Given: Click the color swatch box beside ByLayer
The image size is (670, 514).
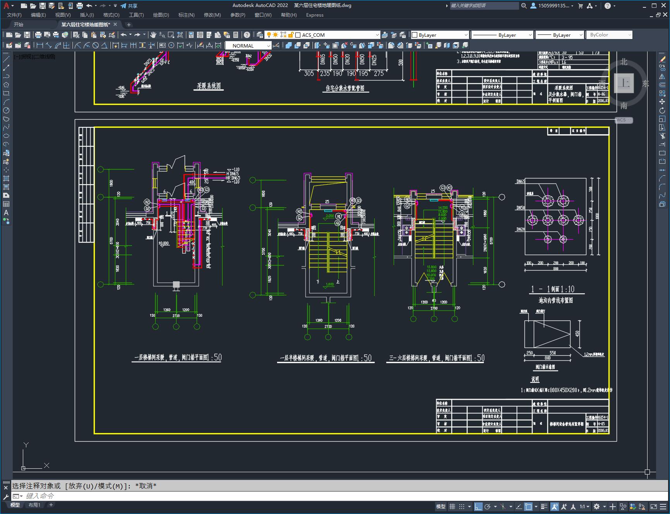Looking at the screenshot, I should click(x=414, y=35).
